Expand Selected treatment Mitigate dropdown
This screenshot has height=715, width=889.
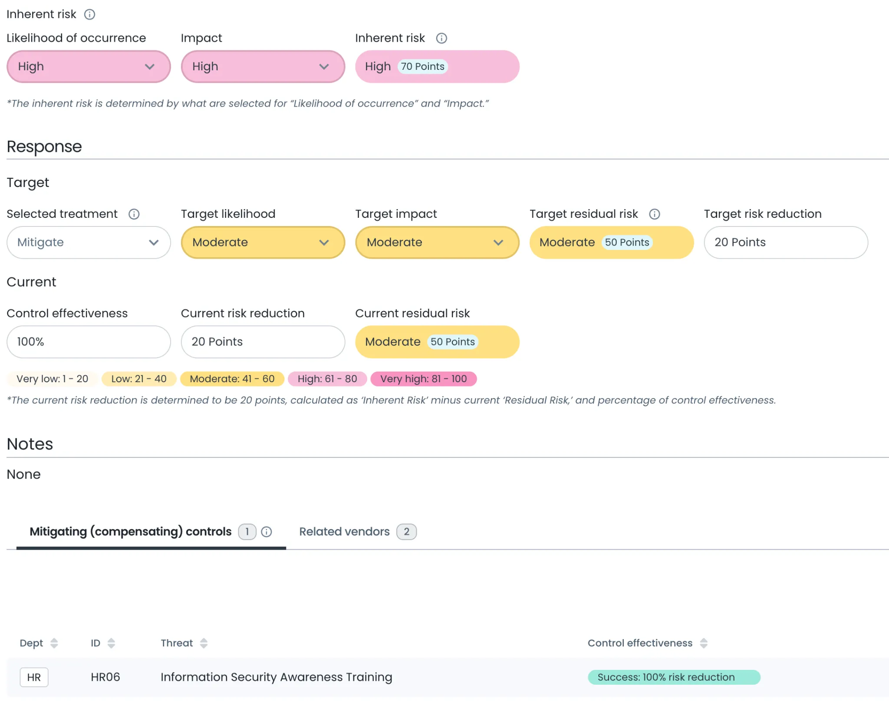click(89, 242)
